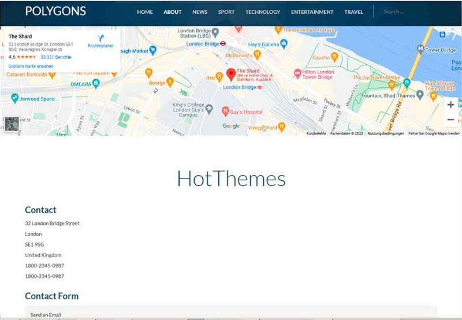Go to the SPORT section
Screen dimensions: 462x320
click(x=226, y=12)
